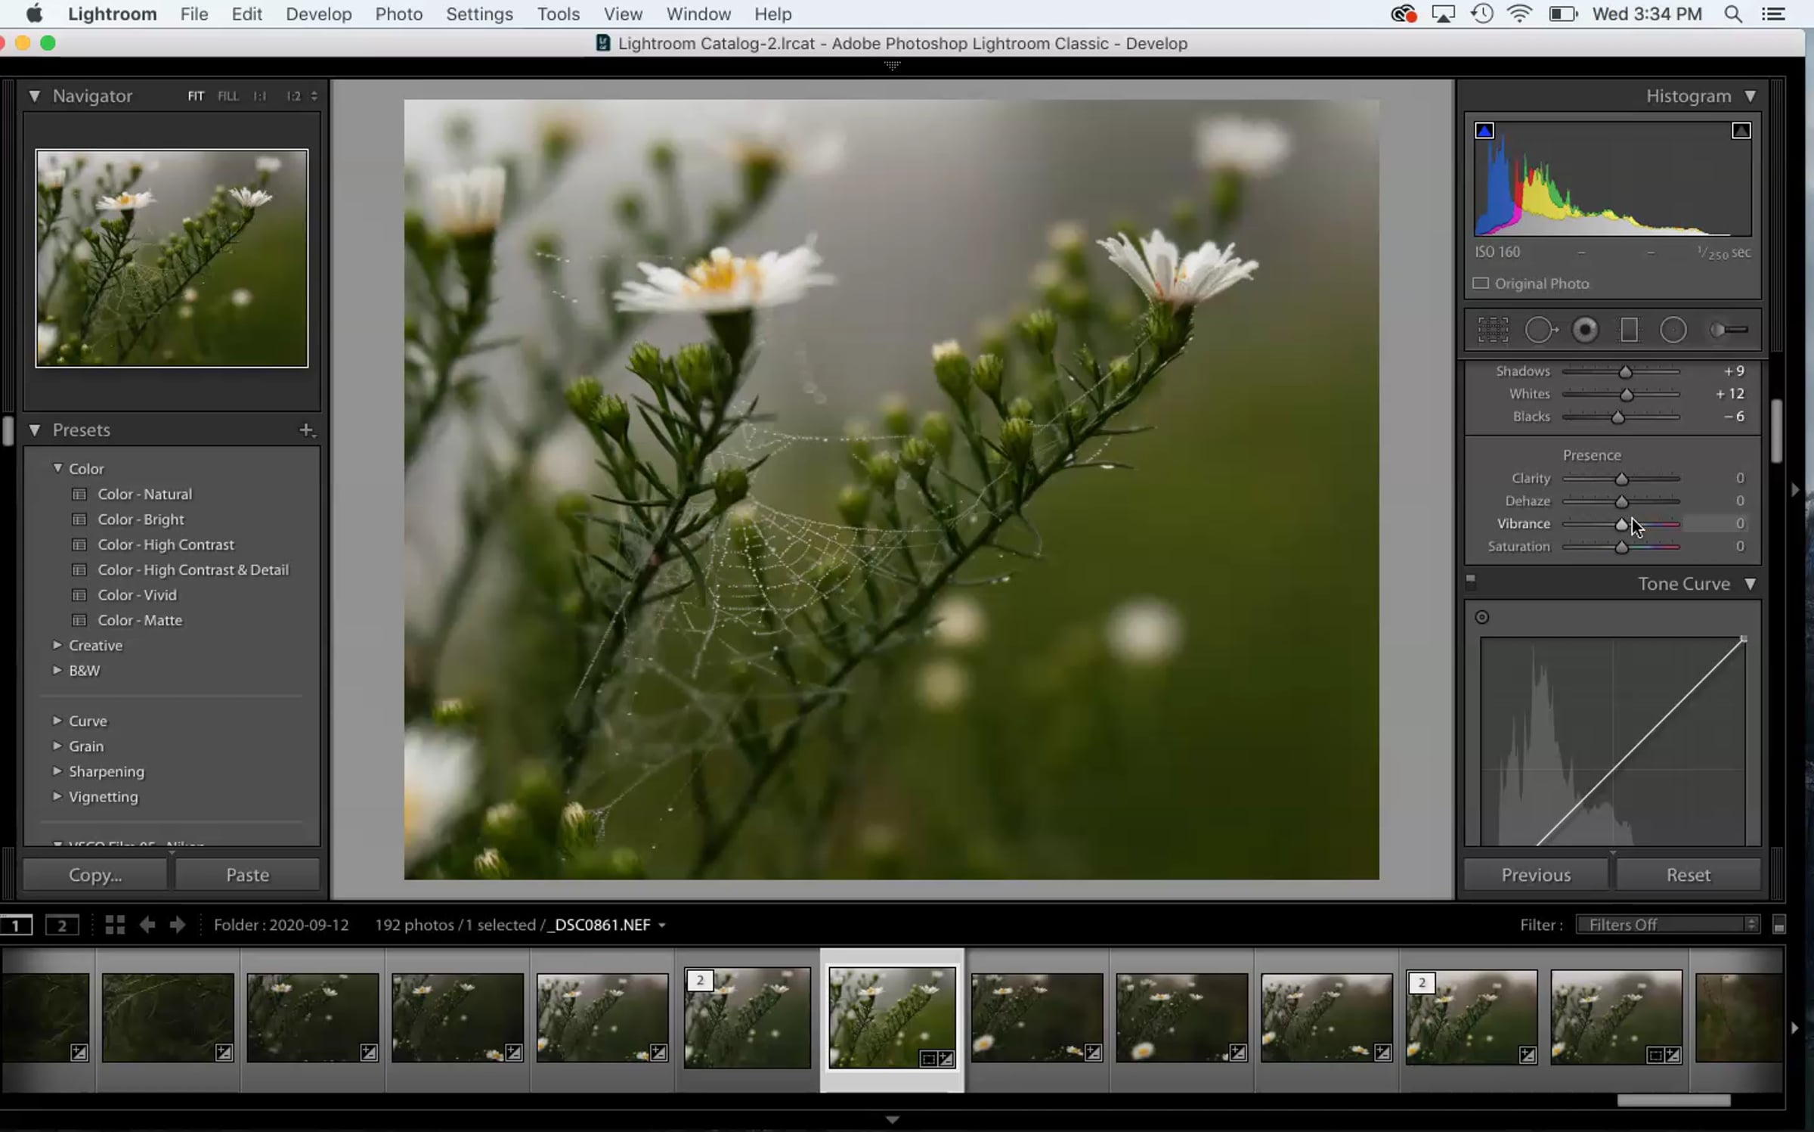This screenshot has height=1132, width=1814.
Task: Toggle the Tone Curve panel switch
Action: pos(1471,582)
